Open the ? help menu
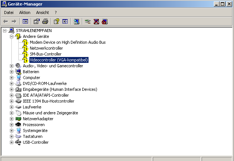 tap(56, 12)
